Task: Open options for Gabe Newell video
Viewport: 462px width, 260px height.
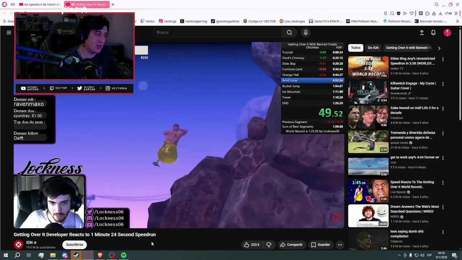Action: click(443, 108)
